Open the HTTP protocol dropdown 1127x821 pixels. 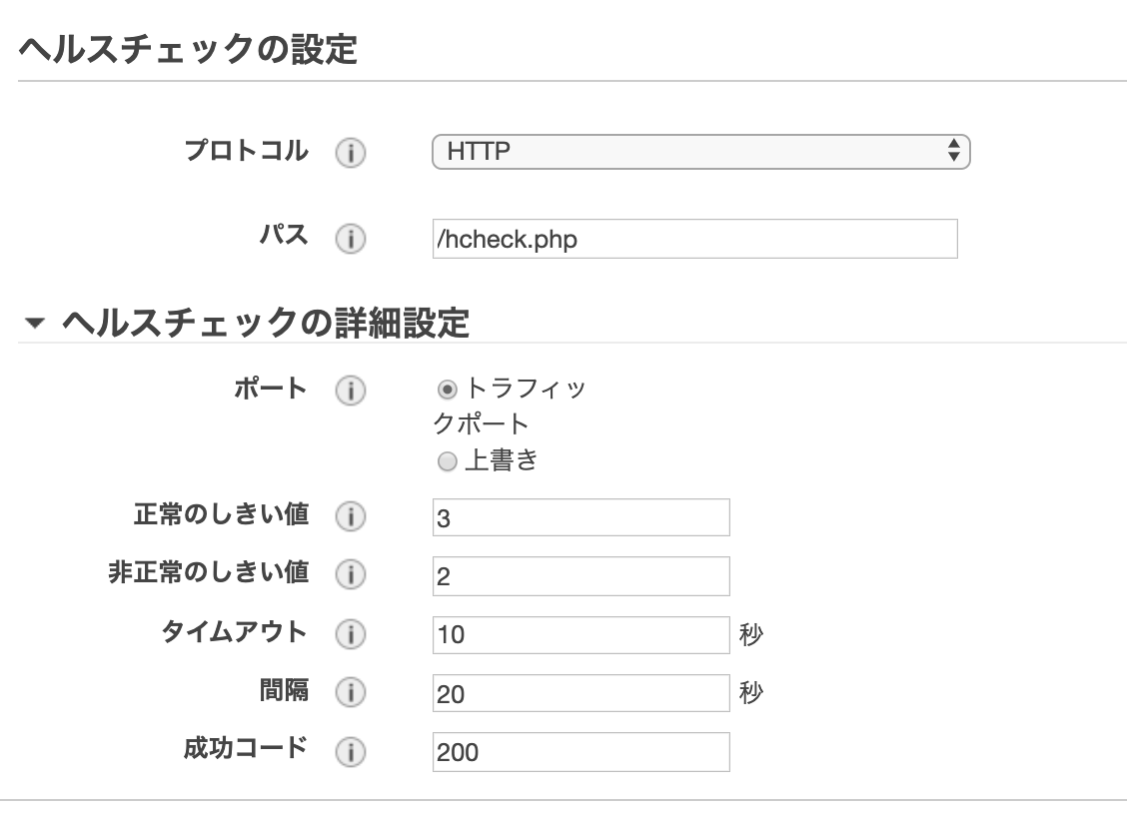700,152
